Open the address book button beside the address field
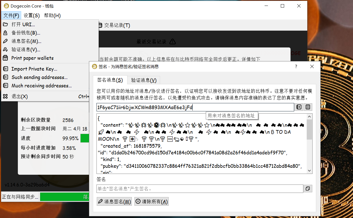Screen dimensions: 353x218 299,107
